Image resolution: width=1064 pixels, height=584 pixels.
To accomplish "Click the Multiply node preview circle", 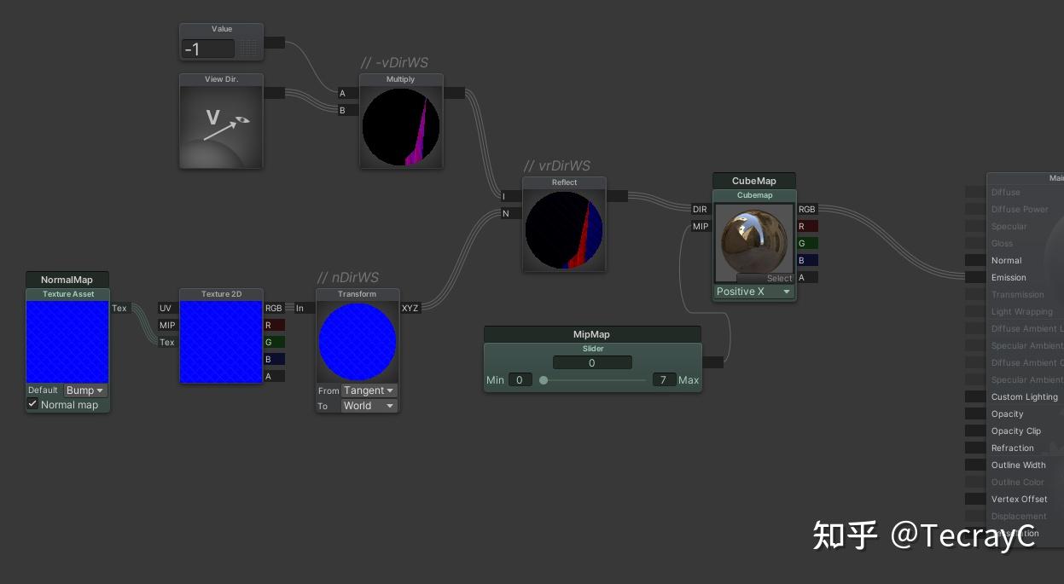I will [x=401, y=125].
